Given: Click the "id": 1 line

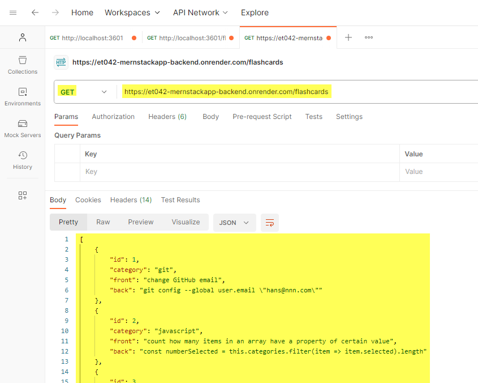Looking at the screenshot, I should pyautogui.click(x=124, y=259).
